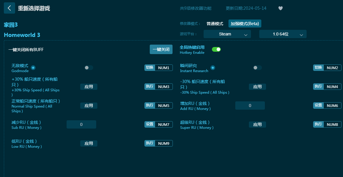343x177 pixels.
Task: Click the Low RU ( Money ) label
Action: coord(27,146)
